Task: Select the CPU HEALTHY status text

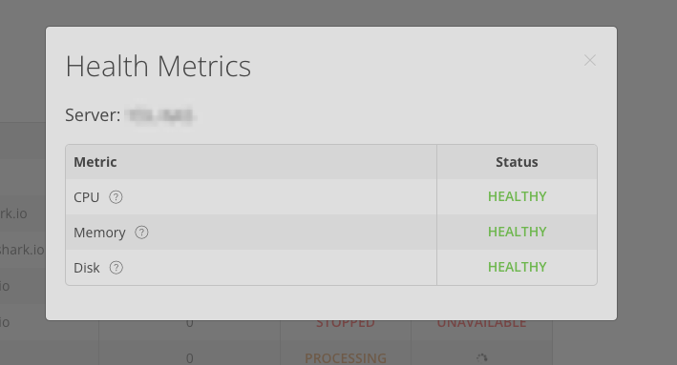Action: point(517,196)
